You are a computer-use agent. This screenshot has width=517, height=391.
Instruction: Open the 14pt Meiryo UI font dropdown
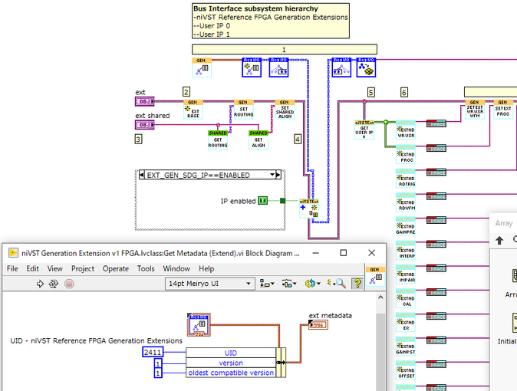[x=210, y=284]
